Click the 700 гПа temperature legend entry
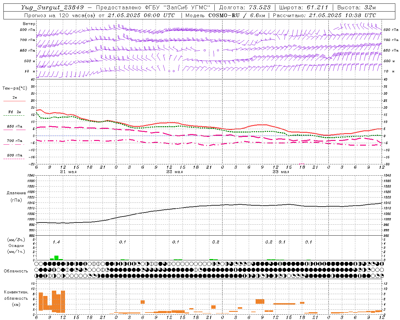 (14, 141)
